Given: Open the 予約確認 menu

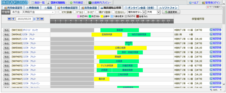Looking at the screenshot, I should (x=78, y=3).
